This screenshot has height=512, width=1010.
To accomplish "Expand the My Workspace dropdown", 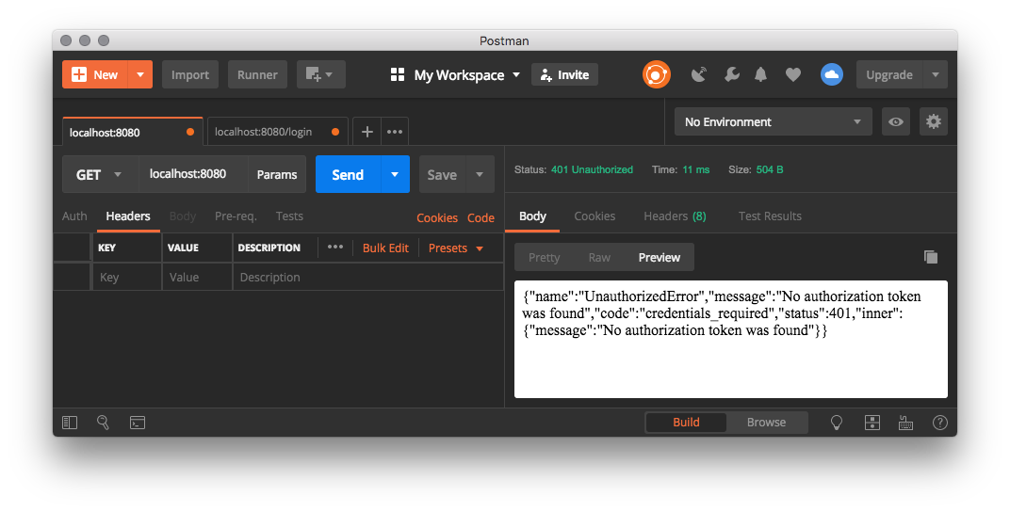I will (x=455, y=74).
